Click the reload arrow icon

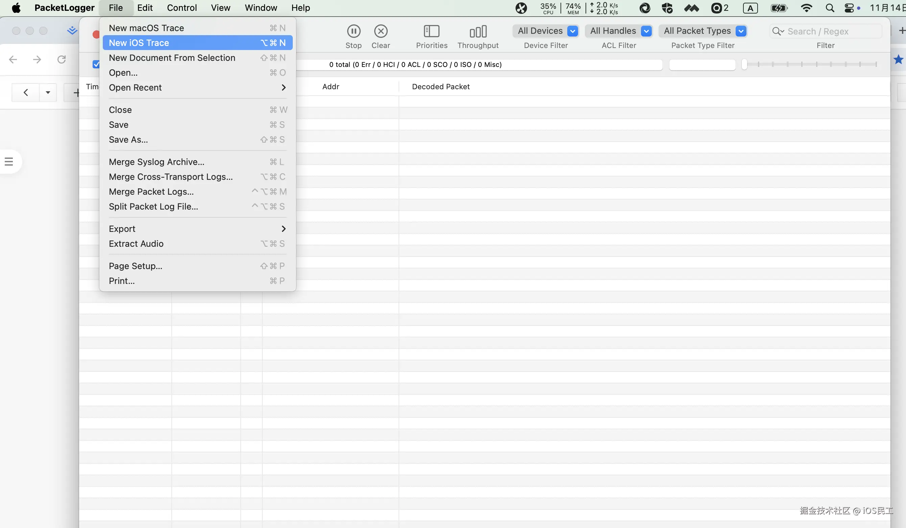62,59
